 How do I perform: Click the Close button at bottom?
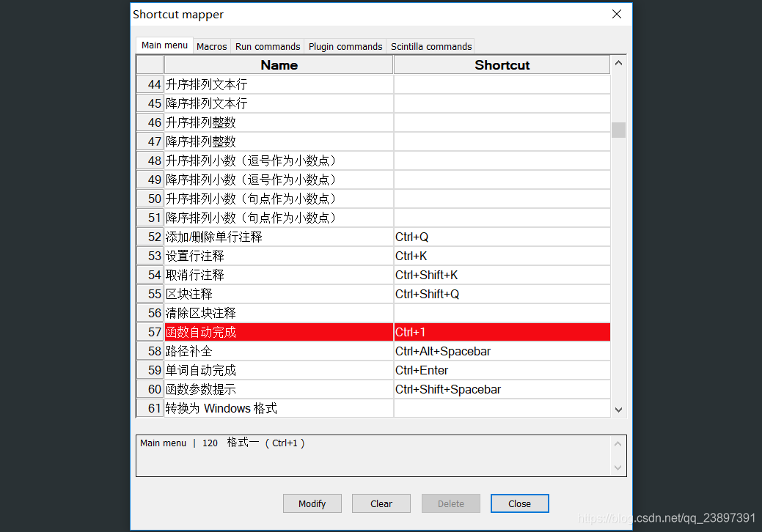tap(519, 504)
